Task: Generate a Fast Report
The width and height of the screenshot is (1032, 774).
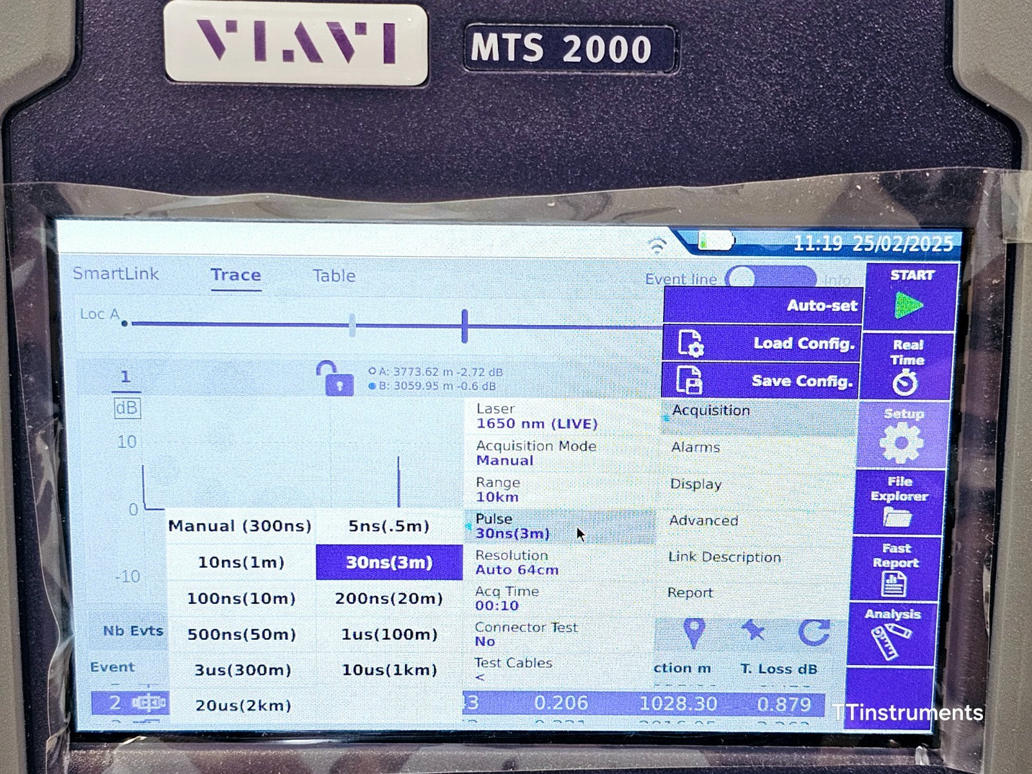Action: 895,570
